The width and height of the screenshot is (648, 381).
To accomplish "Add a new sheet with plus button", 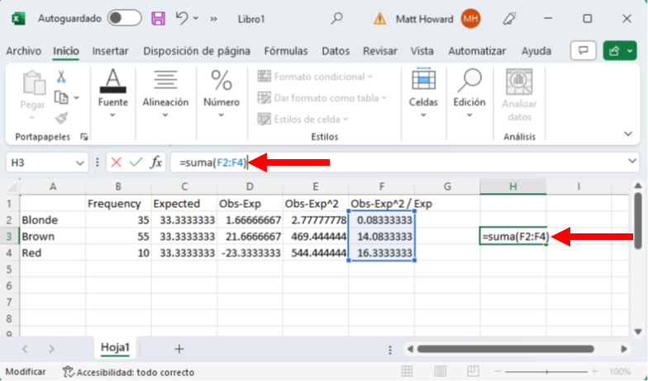I will click(179, 348).
